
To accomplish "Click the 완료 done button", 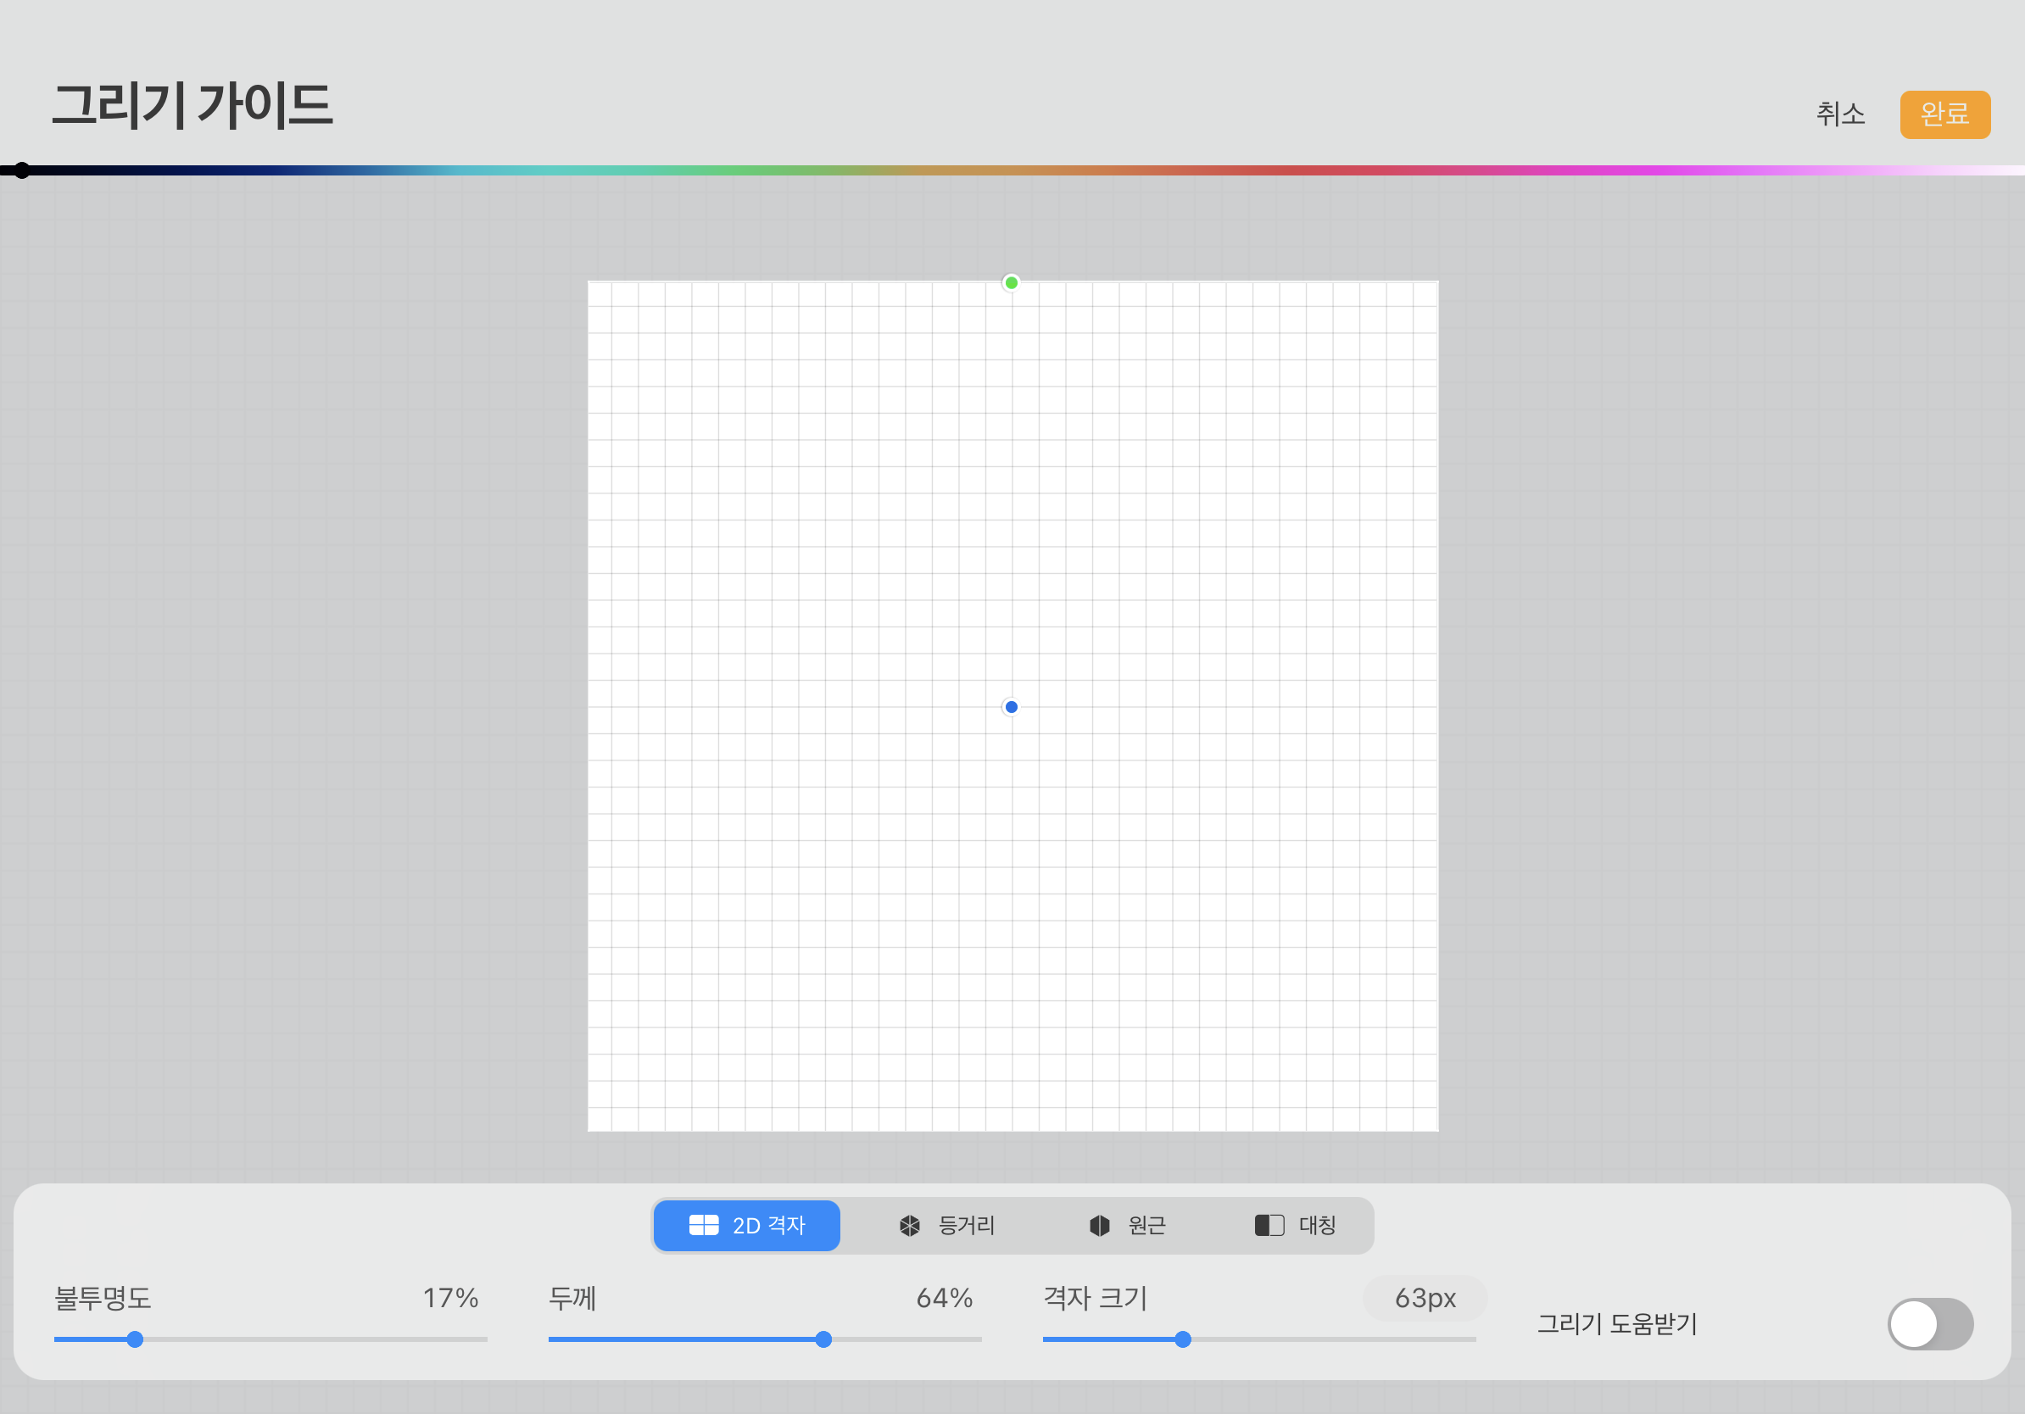I will [1944, 114].
